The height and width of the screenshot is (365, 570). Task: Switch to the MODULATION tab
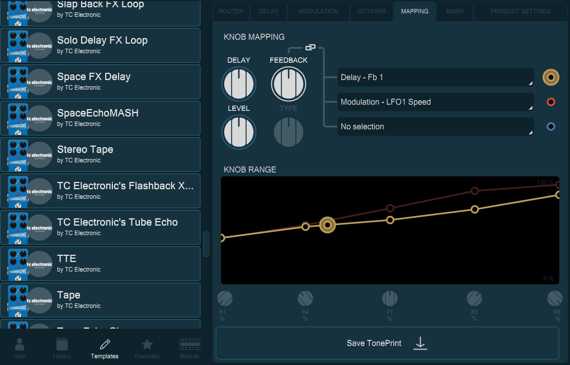tap(318, 11)
